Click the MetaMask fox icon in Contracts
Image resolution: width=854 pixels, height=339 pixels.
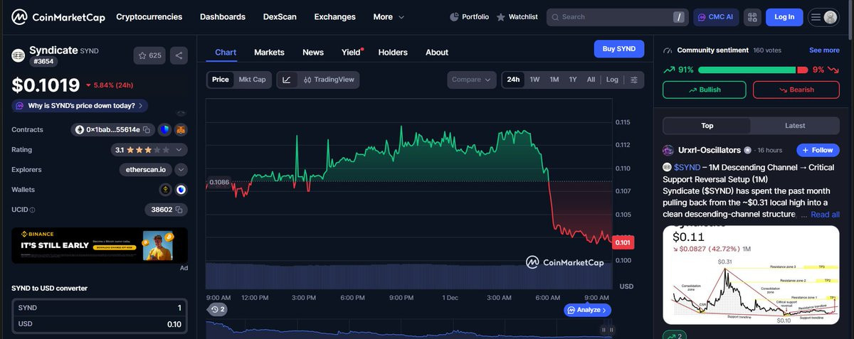coord(181,130)
